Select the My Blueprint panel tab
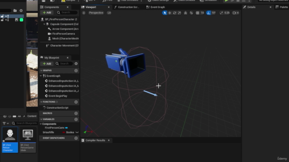The height and width of the screenshot is (162, 289). [x=52, y=58]
